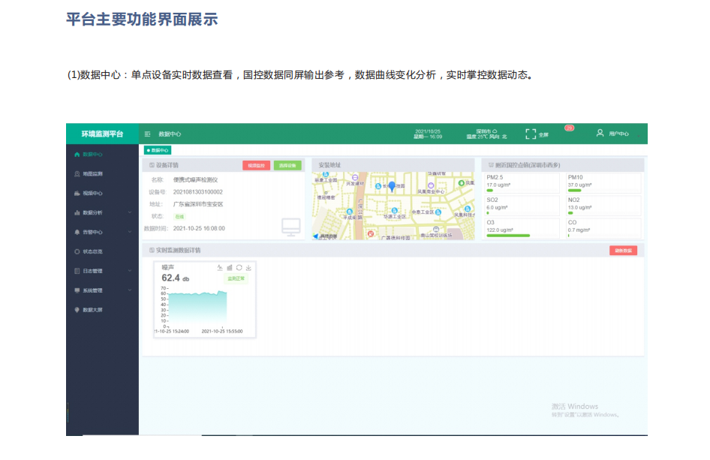The height and width of the screenshot is (460, 710).
Task: Click the red 视频监控 button
Action: [256, 166]
